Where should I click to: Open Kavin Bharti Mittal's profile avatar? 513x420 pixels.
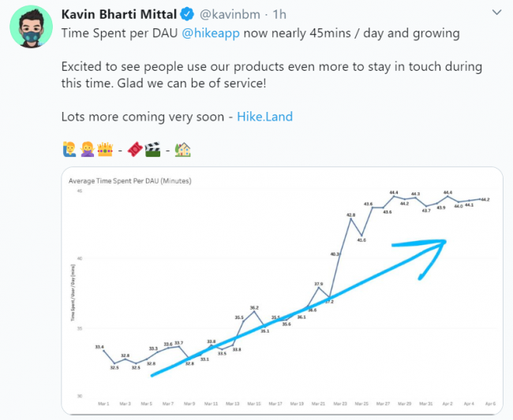[31, 27]
